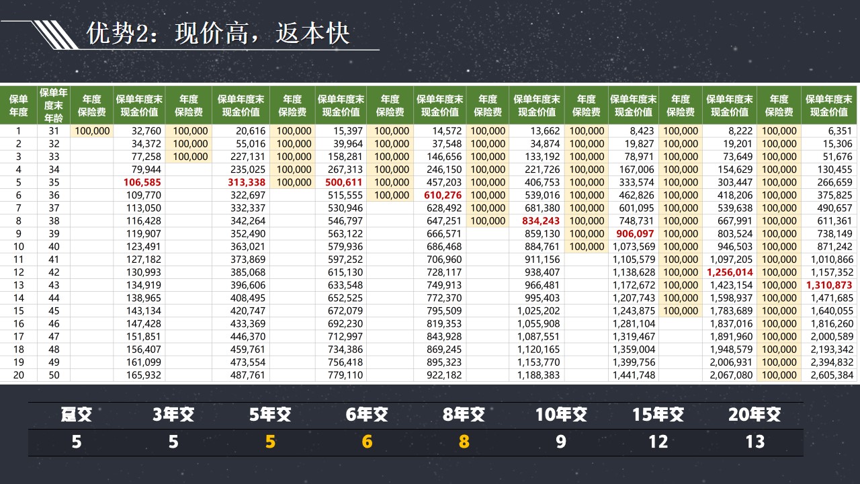Screen dimensions: 860x484
Task: Click the year-20 value 1,441,748
Action: (x=633, y=375)
